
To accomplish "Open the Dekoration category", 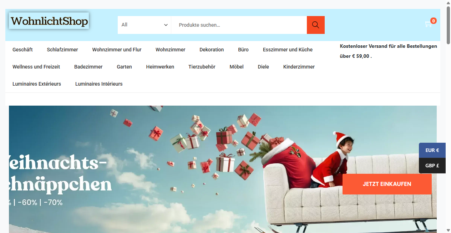I will click(x=212, y=50).
